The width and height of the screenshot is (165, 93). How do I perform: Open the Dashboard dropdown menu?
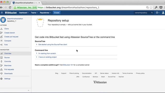tap(24, 13)
